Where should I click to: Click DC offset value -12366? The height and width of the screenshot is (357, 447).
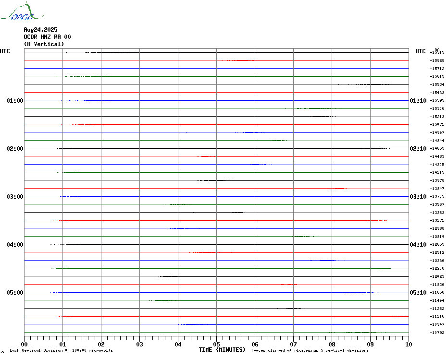437,261
